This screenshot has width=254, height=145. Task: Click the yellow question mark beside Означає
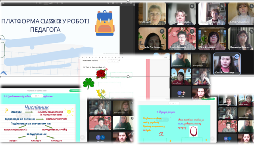[6, 111]
